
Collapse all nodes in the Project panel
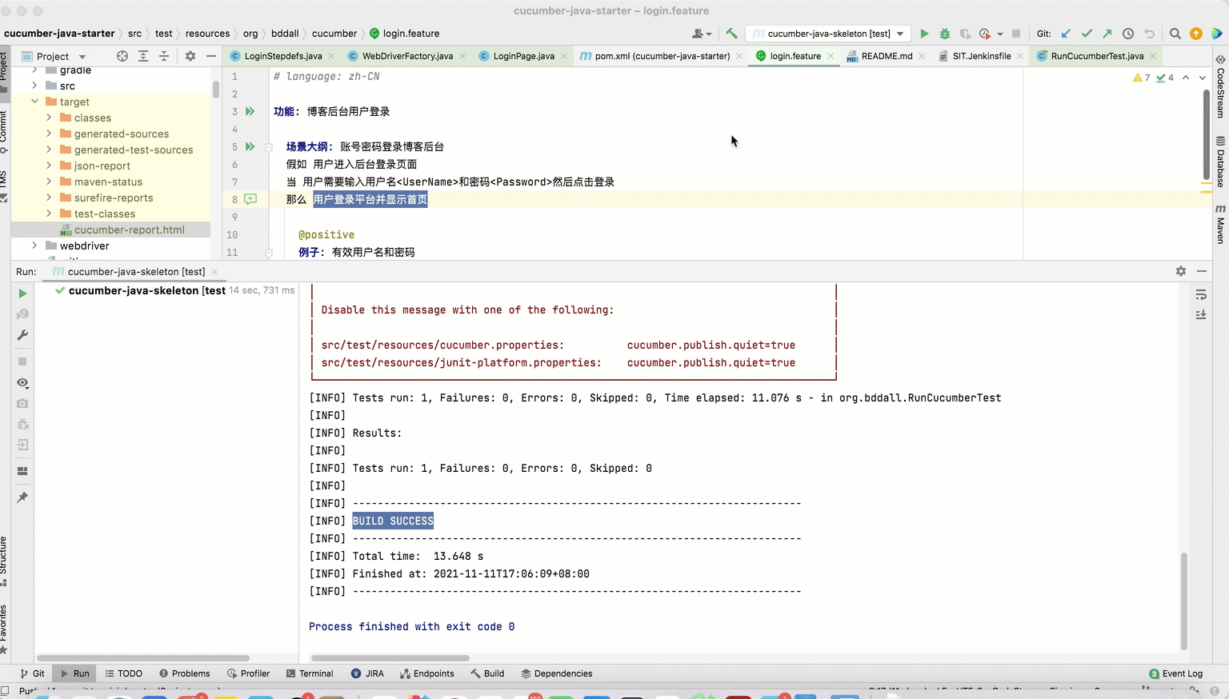click(164, 56)
